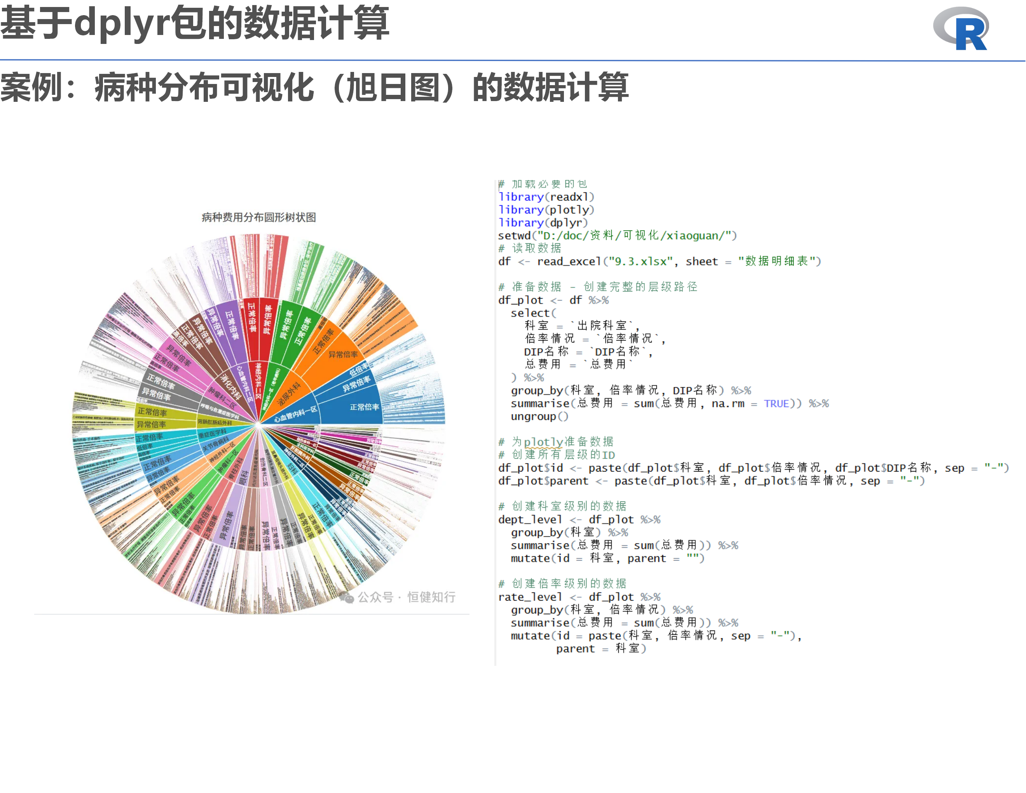Click the summarise line containing na.rm = TRUE
The image size is (1026, 793).
click(x=670, y=403)
